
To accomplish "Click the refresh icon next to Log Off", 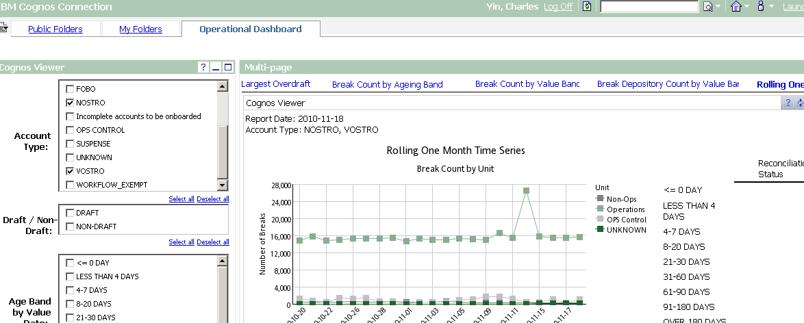I will (x=587, y=7).
